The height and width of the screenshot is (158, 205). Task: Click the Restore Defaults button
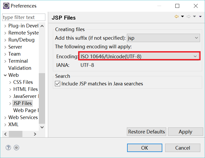pyautogui.click(x=146, y=132)
